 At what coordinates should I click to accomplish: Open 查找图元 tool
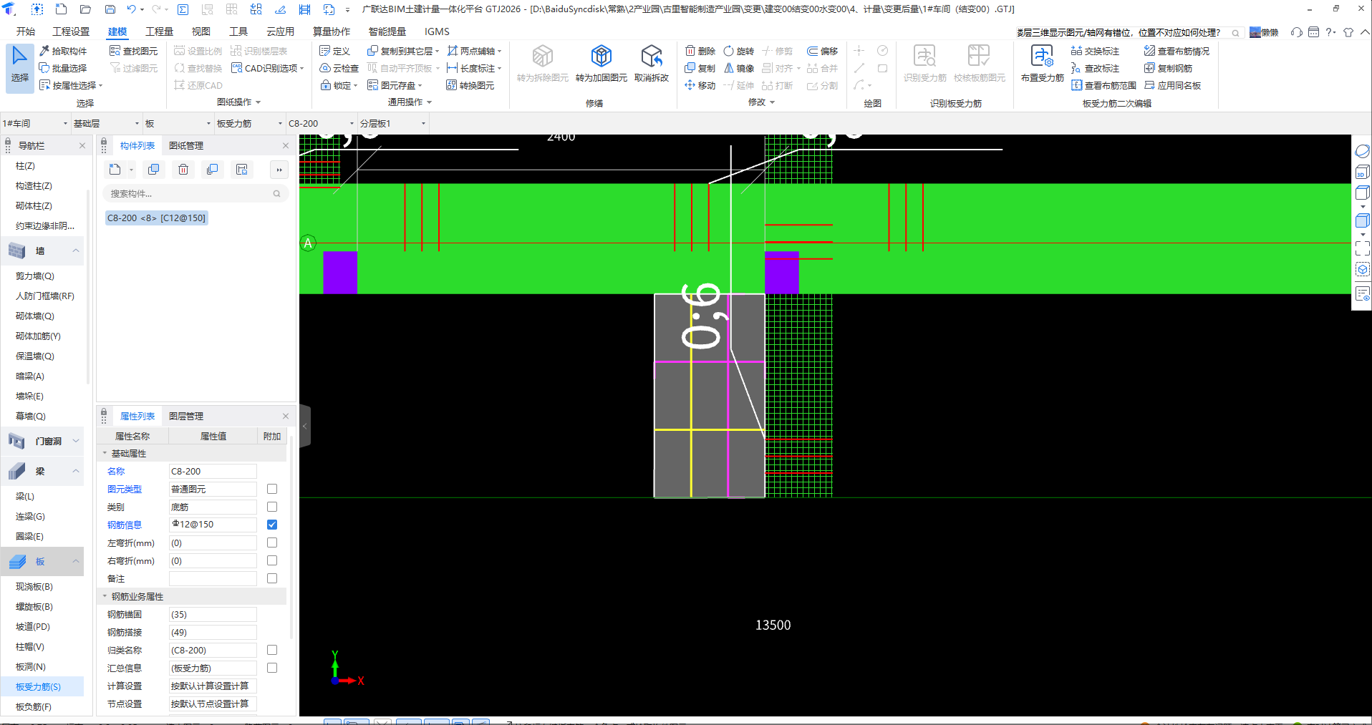[x=134, y=51]
